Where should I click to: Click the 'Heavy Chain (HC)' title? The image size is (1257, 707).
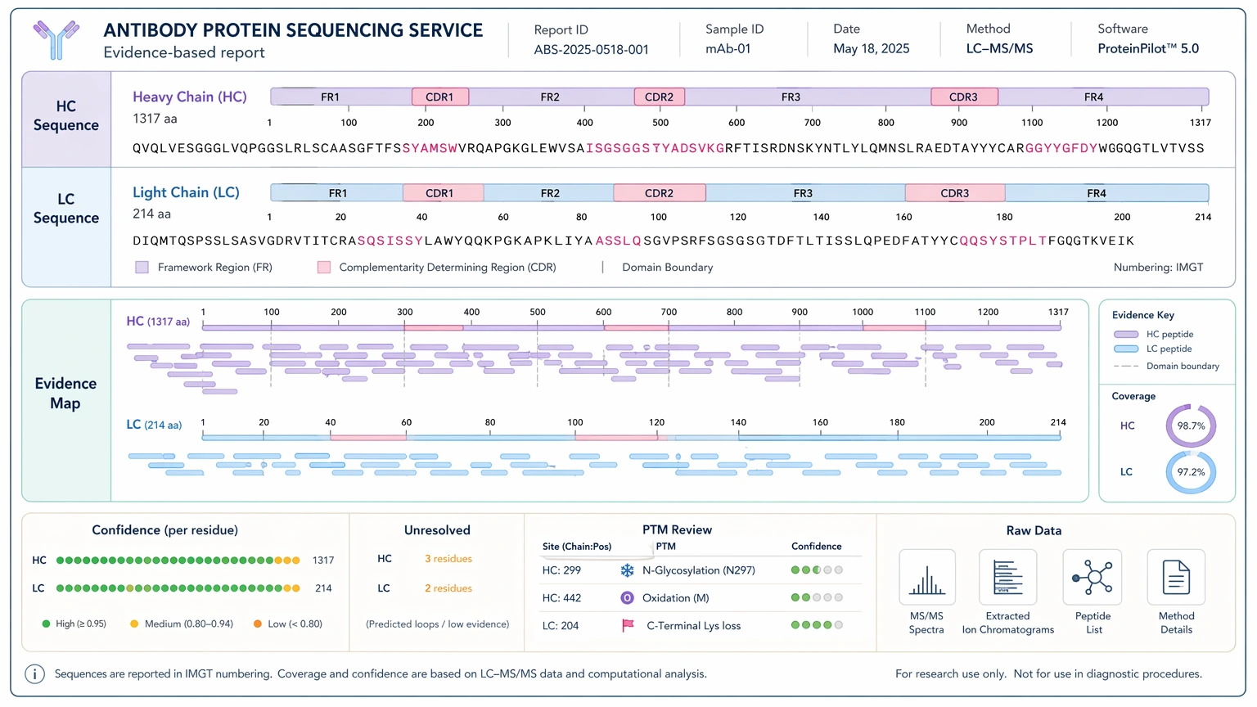point(190,97)
